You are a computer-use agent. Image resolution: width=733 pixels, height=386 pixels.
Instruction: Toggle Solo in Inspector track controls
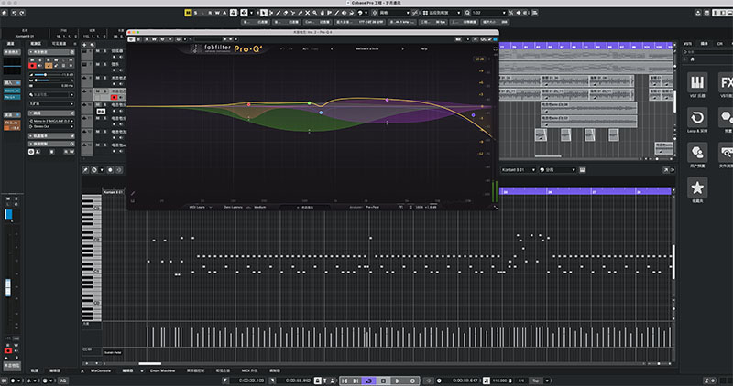[x=40, y=60]
